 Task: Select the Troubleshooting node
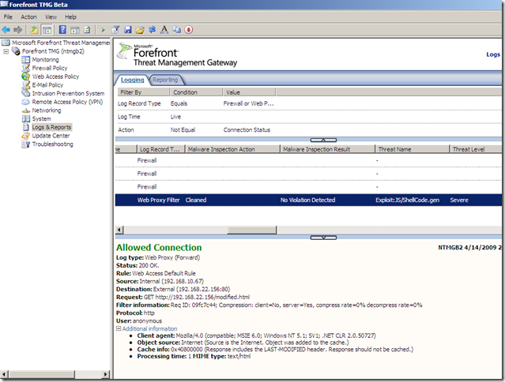pos(52,144)
